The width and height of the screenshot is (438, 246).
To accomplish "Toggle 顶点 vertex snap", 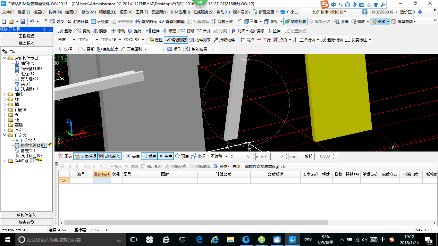I will click(182, 156).
